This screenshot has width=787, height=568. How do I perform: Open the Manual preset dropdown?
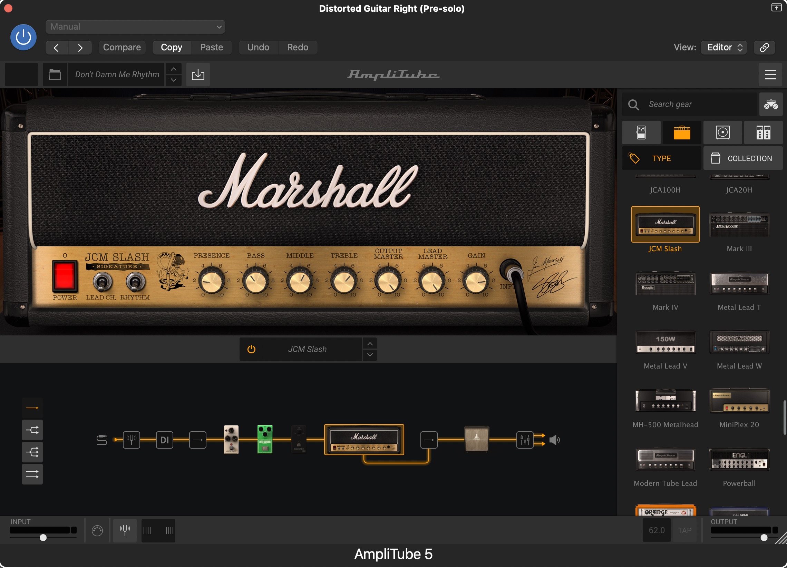tap(135, 27)
